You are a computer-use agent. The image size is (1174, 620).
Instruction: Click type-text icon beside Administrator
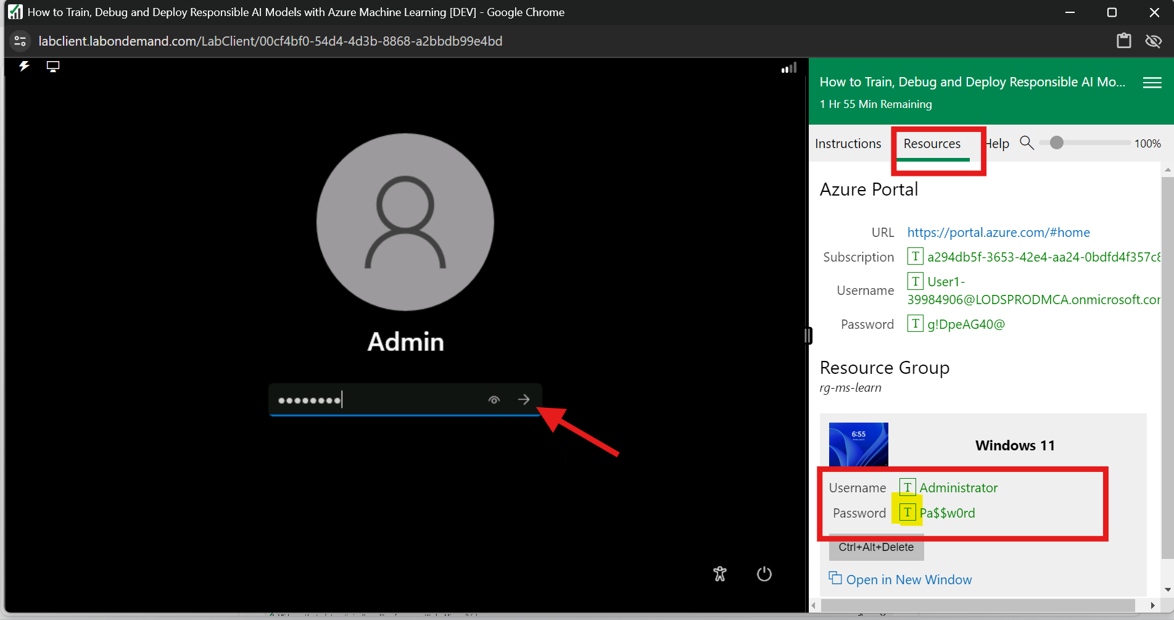pyautogui.click(x=907, y=487)
